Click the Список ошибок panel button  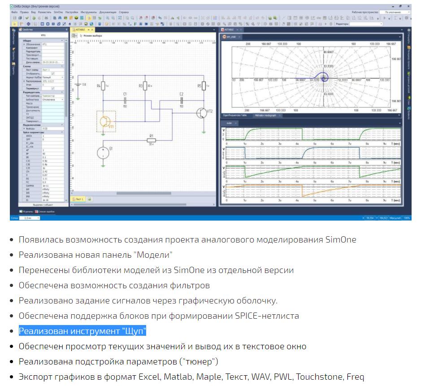click(x=45, y=212)
